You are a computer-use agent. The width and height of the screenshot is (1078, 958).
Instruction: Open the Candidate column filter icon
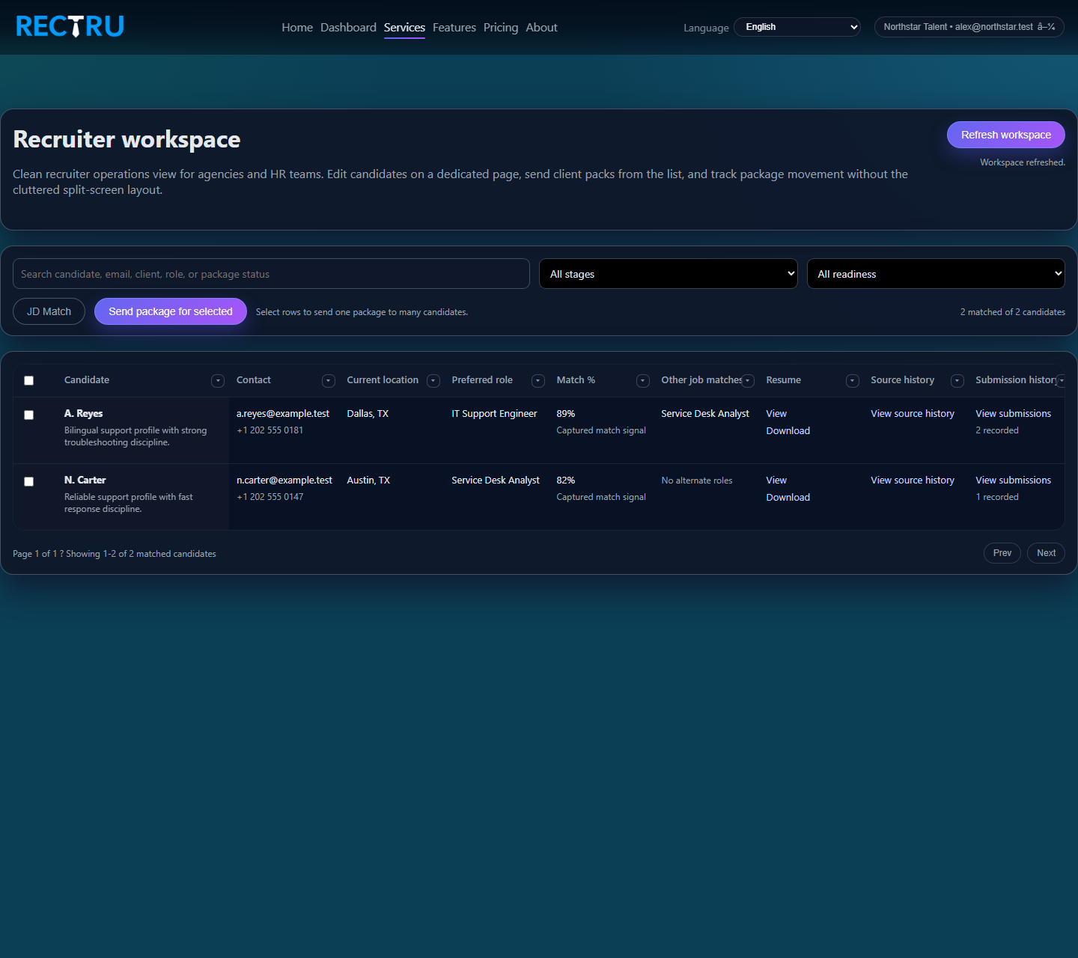tap(217, 380)
